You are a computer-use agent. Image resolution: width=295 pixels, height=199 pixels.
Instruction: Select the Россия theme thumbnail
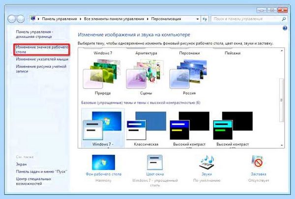(x=188, y=74)
